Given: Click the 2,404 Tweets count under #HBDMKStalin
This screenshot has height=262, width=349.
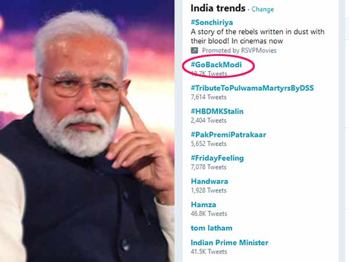Looking at the screenshot, I should [208, 121].
